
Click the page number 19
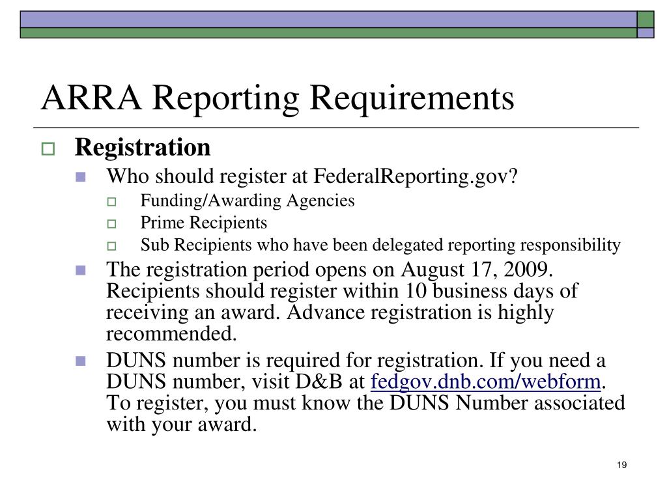[621, 465]
